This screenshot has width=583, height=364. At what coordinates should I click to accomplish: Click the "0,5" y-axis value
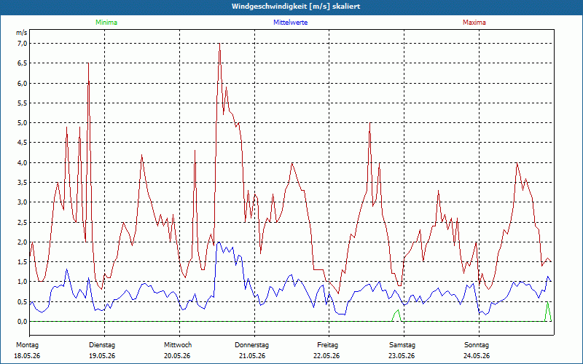(x=23, y=301)
